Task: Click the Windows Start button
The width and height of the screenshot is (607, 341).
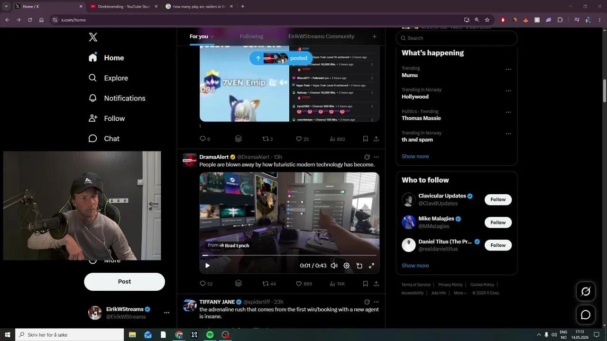Action: click(7, 334)
